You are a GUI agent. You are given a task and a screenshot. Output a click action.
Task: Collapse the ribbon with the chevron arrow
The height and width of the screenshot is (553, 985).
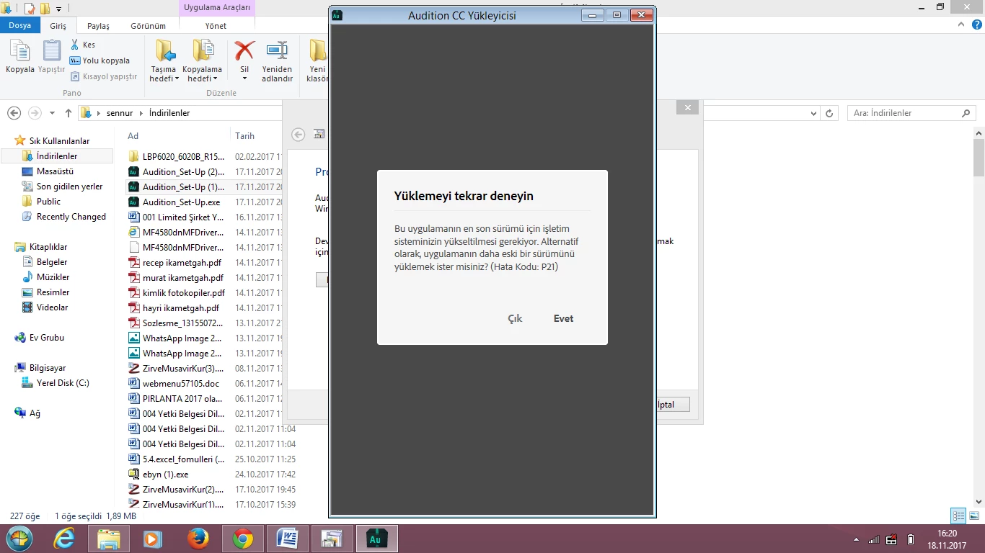(962, 24)
